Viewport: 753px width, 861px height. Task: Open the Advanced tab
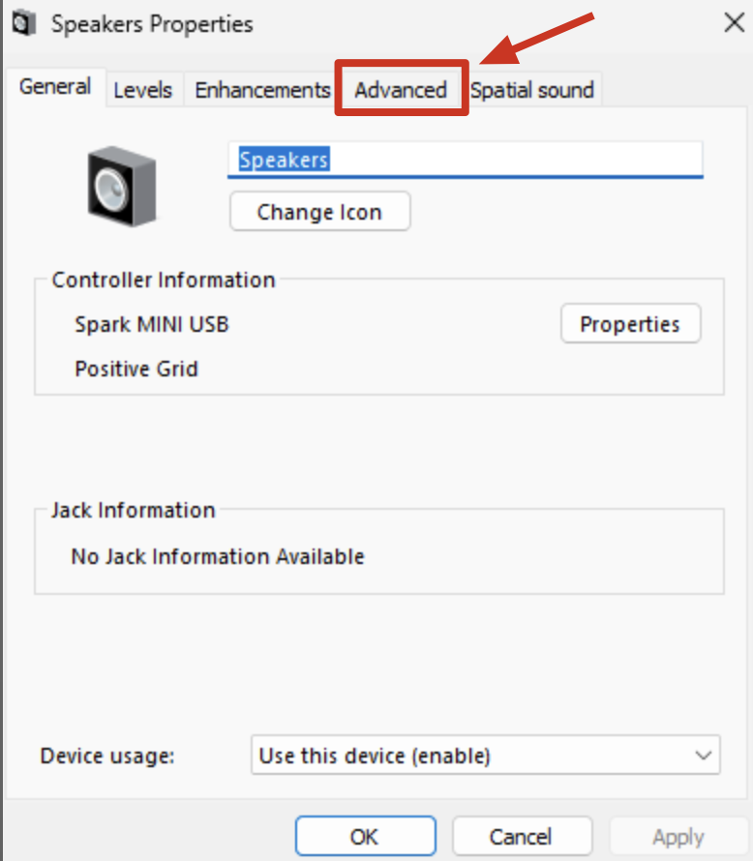point(400,89)
